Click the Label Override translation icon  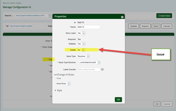click(102, 69)
